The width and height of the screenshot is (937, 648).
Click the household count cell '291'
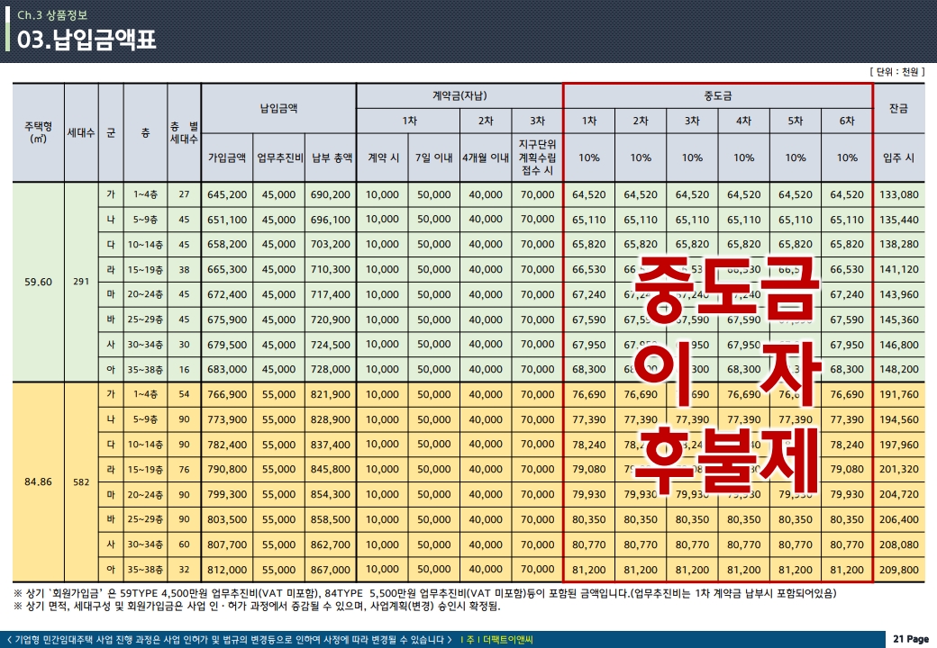(x=81, y=282)
